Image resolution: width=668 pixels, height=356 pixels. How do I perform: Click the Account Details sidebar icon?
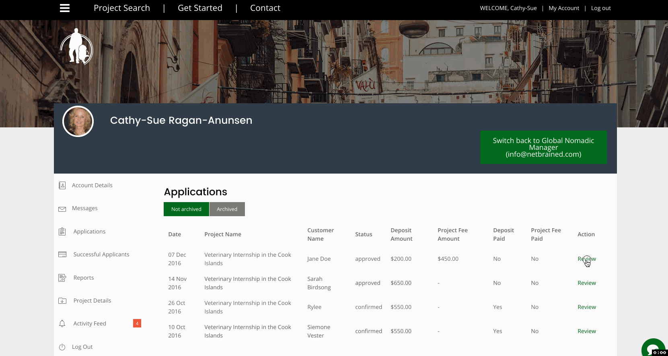[62, 185]
